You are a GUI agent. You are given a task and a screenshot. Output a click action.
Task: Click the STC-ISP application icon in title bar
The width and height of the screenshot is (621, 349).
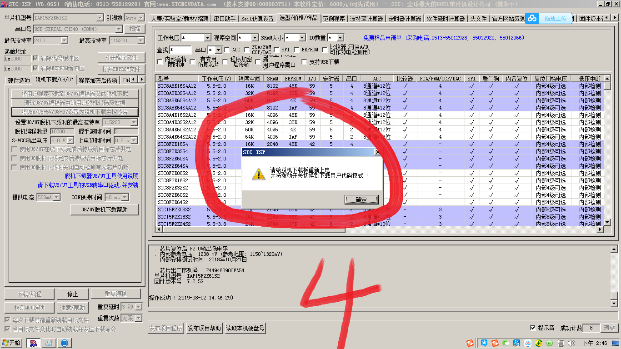(x=4, y=4)
